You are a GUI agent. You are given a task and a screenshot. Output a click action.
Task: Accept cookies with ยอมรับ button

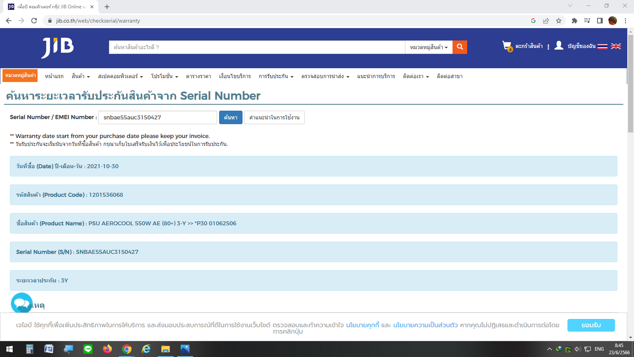point(591,325)
